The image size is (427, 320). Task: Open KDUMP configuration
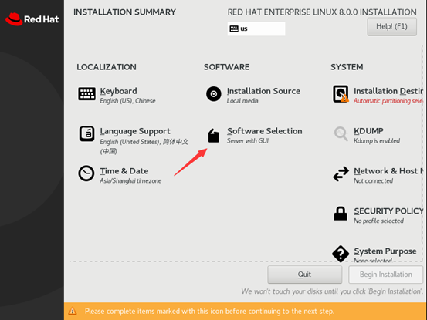[368, 131]
